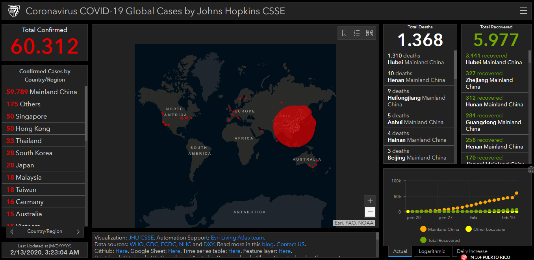The height and width of the screenshot is (260, 534).
Task: Click the 'Esri, FAO, NOAA' map attribution
Action: coord(354,223)
